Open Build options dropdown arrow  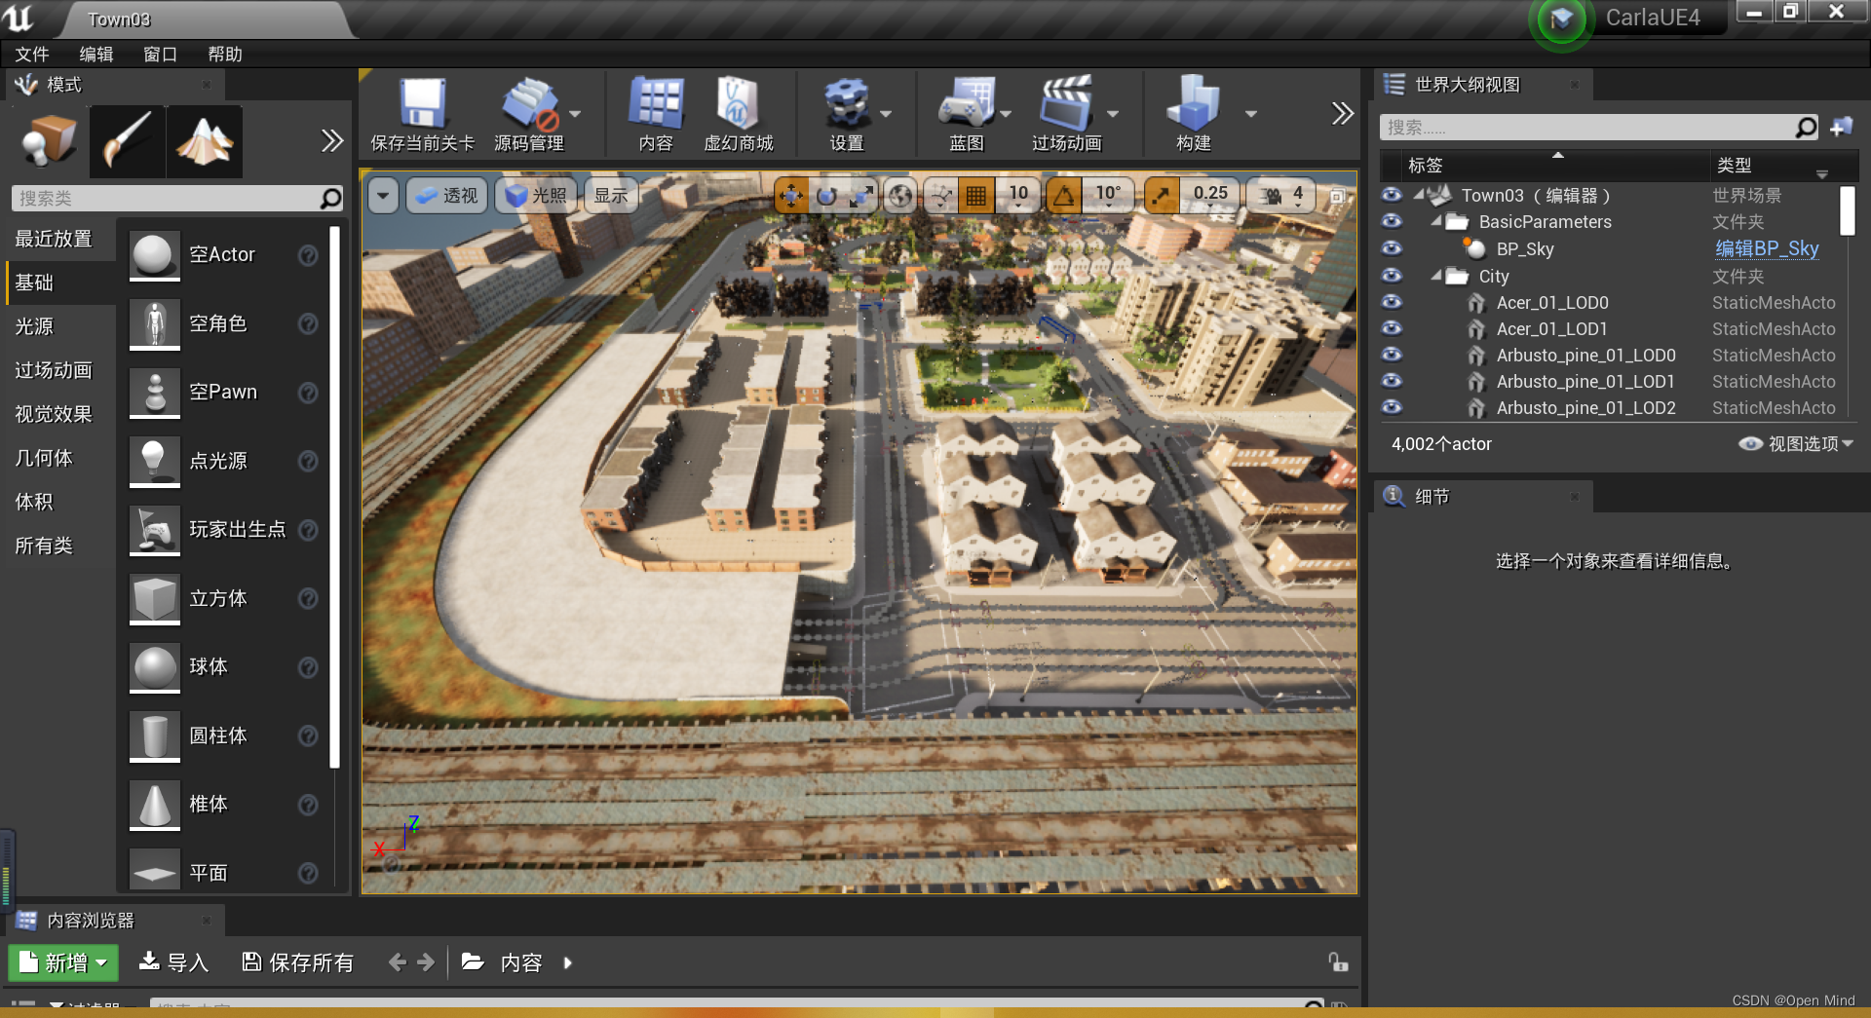[x=1251, y=114]
